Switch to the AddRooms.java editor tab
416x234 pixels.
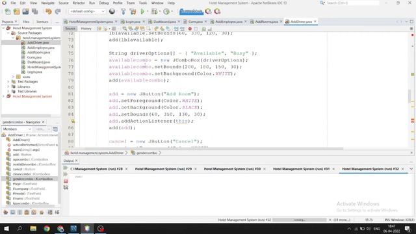pos(266,21)
